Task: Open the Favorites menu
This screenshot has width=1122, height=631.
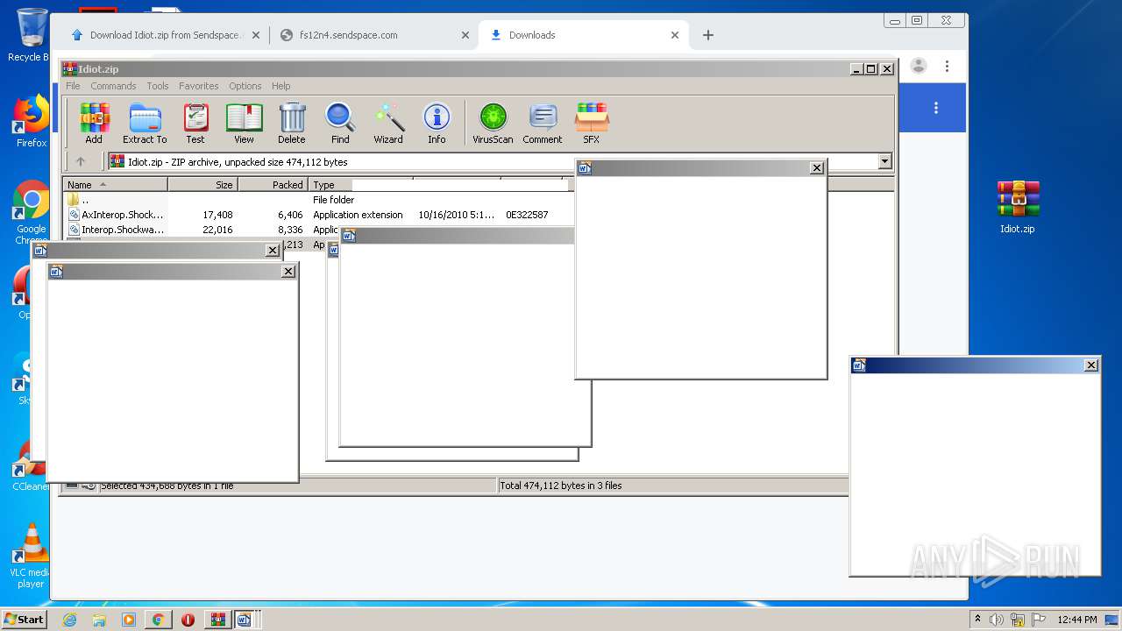Action: [x=199, y=86]
